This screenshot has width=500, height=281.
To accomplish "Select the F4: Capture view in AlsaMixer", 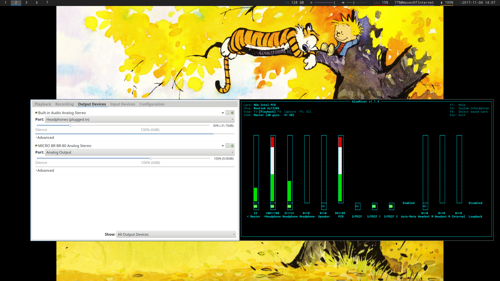I will point(286,112).
